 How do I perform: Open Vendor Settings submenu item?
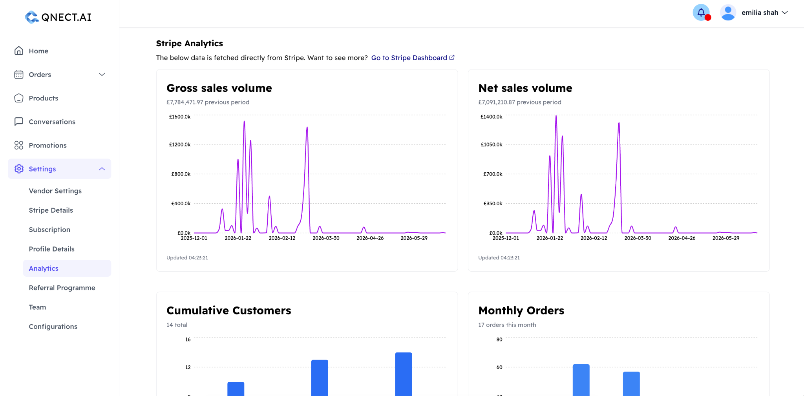tap(55, 191)
